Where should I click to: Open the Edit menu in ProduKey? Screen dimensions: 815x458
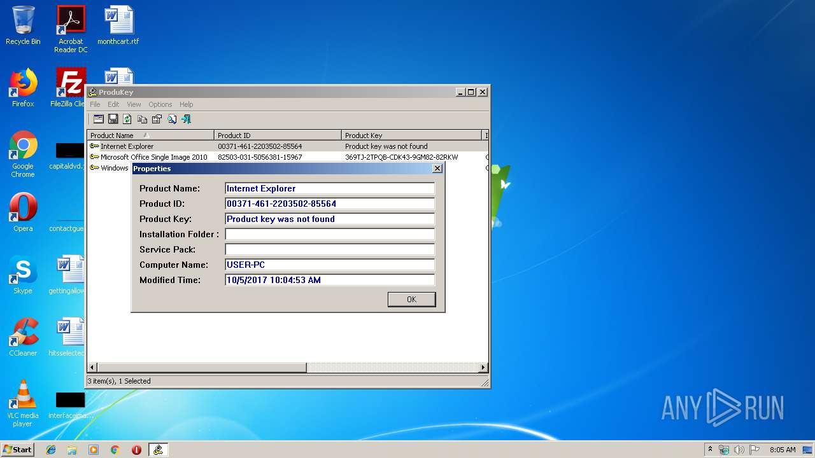[113, 104]
